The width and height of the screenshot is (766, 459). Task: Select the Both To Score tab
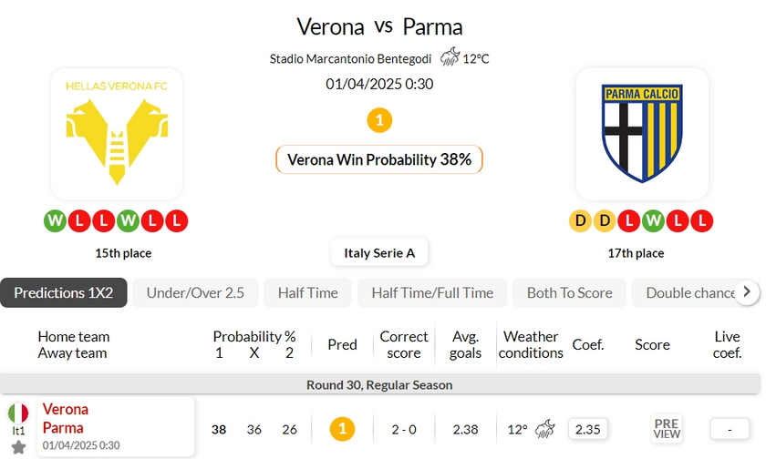click(x=570, y=292)
